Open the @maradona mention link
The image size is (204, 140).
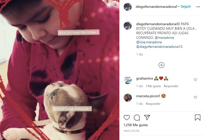coord(164,38)
